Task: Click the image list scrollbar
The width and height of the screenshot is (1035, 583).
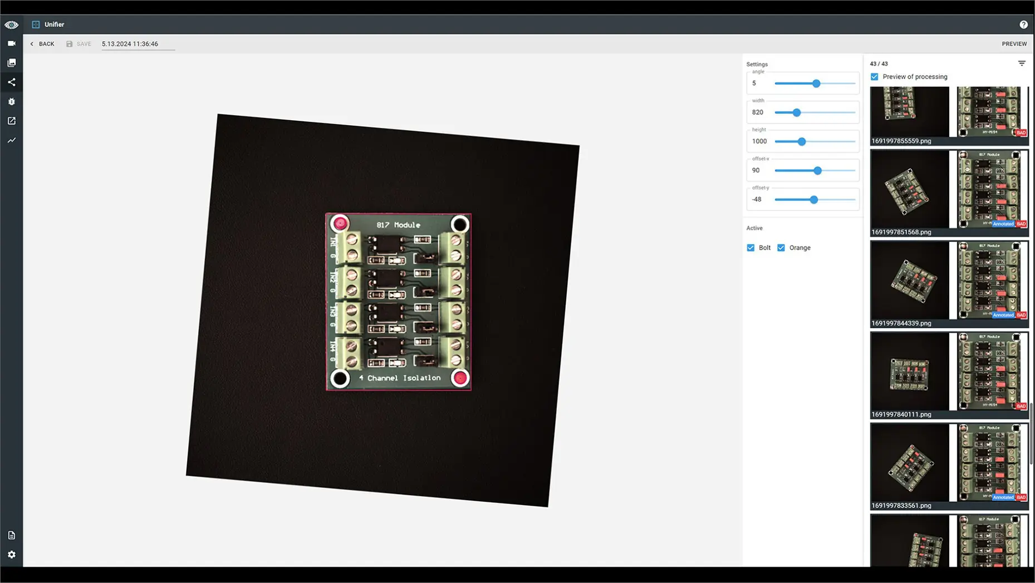Action: [x=1031, y=434]
